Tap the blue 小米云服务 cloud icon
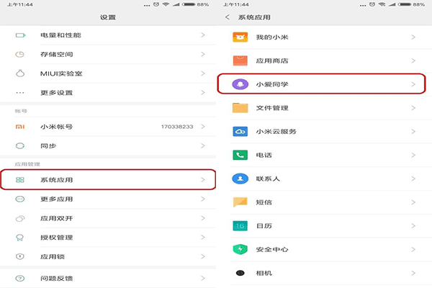Image resolution: width=432 pixels, height=288 pixels. (240, 132)
